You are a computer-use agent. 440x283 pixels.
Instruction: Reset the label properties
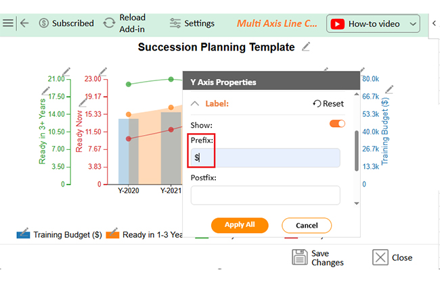point(328,103)
